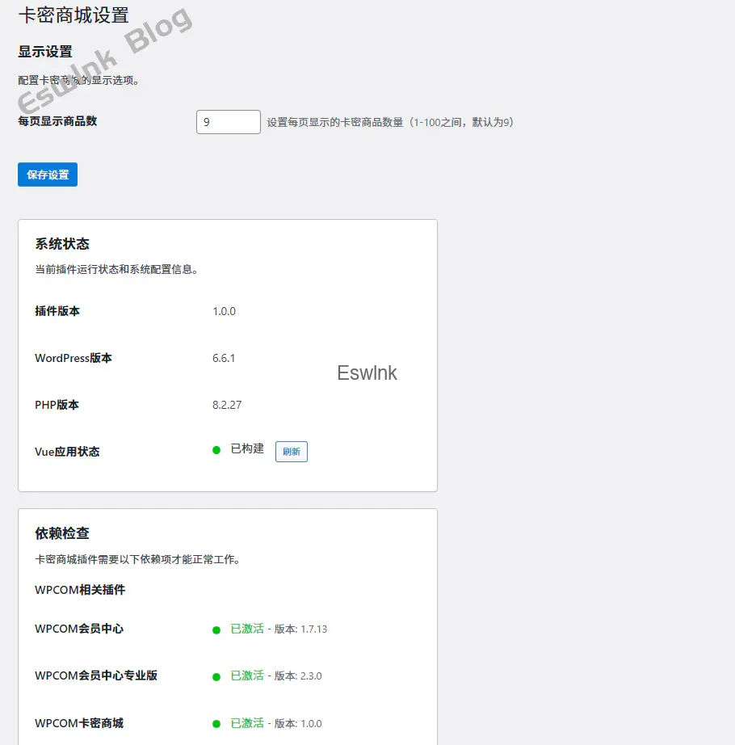Click green status dot for WPCOM卡密商城
The image size is (735, 745).
(x=216, y=724)
